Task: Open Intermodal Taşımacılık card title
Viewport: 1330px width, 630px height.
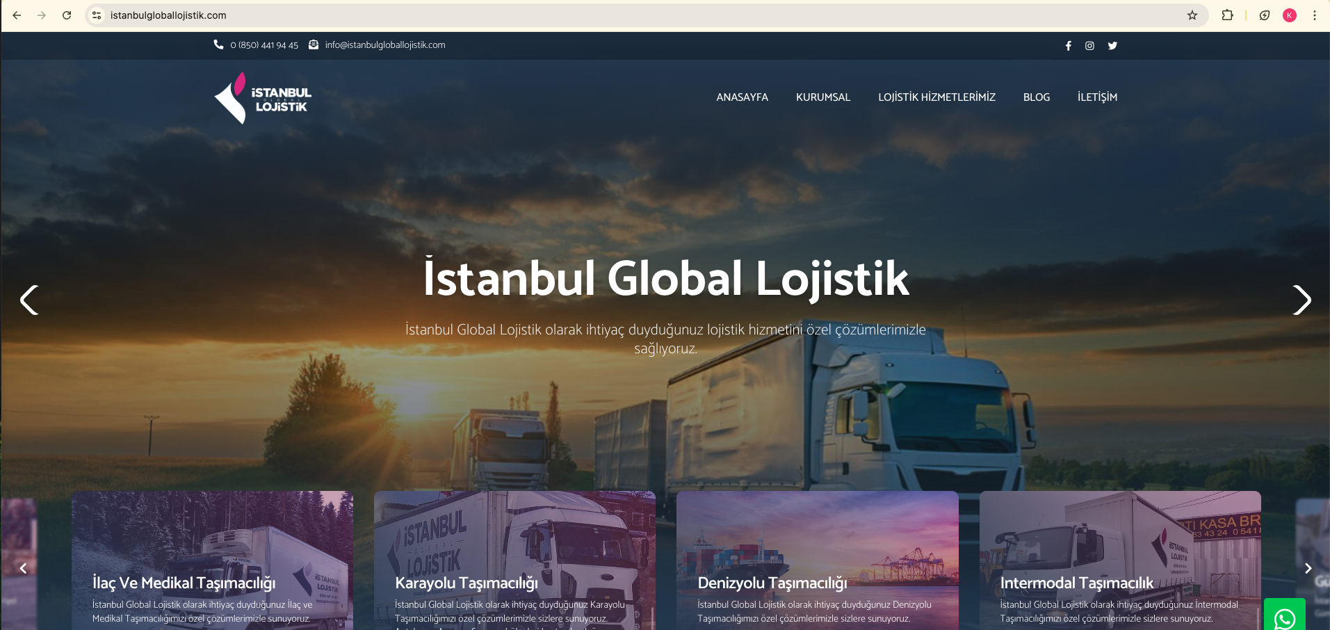Action: pyautogui.click(x=1076, y=583)
